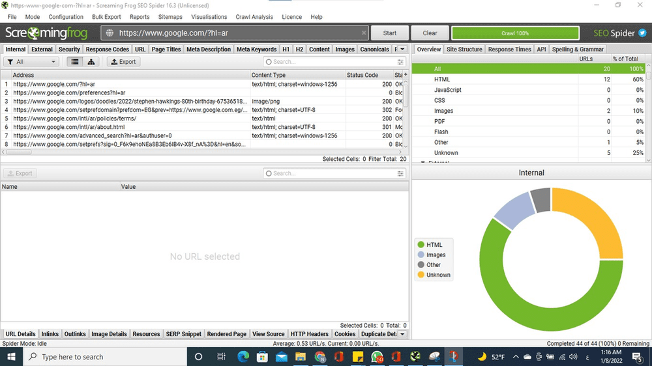Select the advanced_search URL row
This screenshot has height=366, width=652.
202,136
